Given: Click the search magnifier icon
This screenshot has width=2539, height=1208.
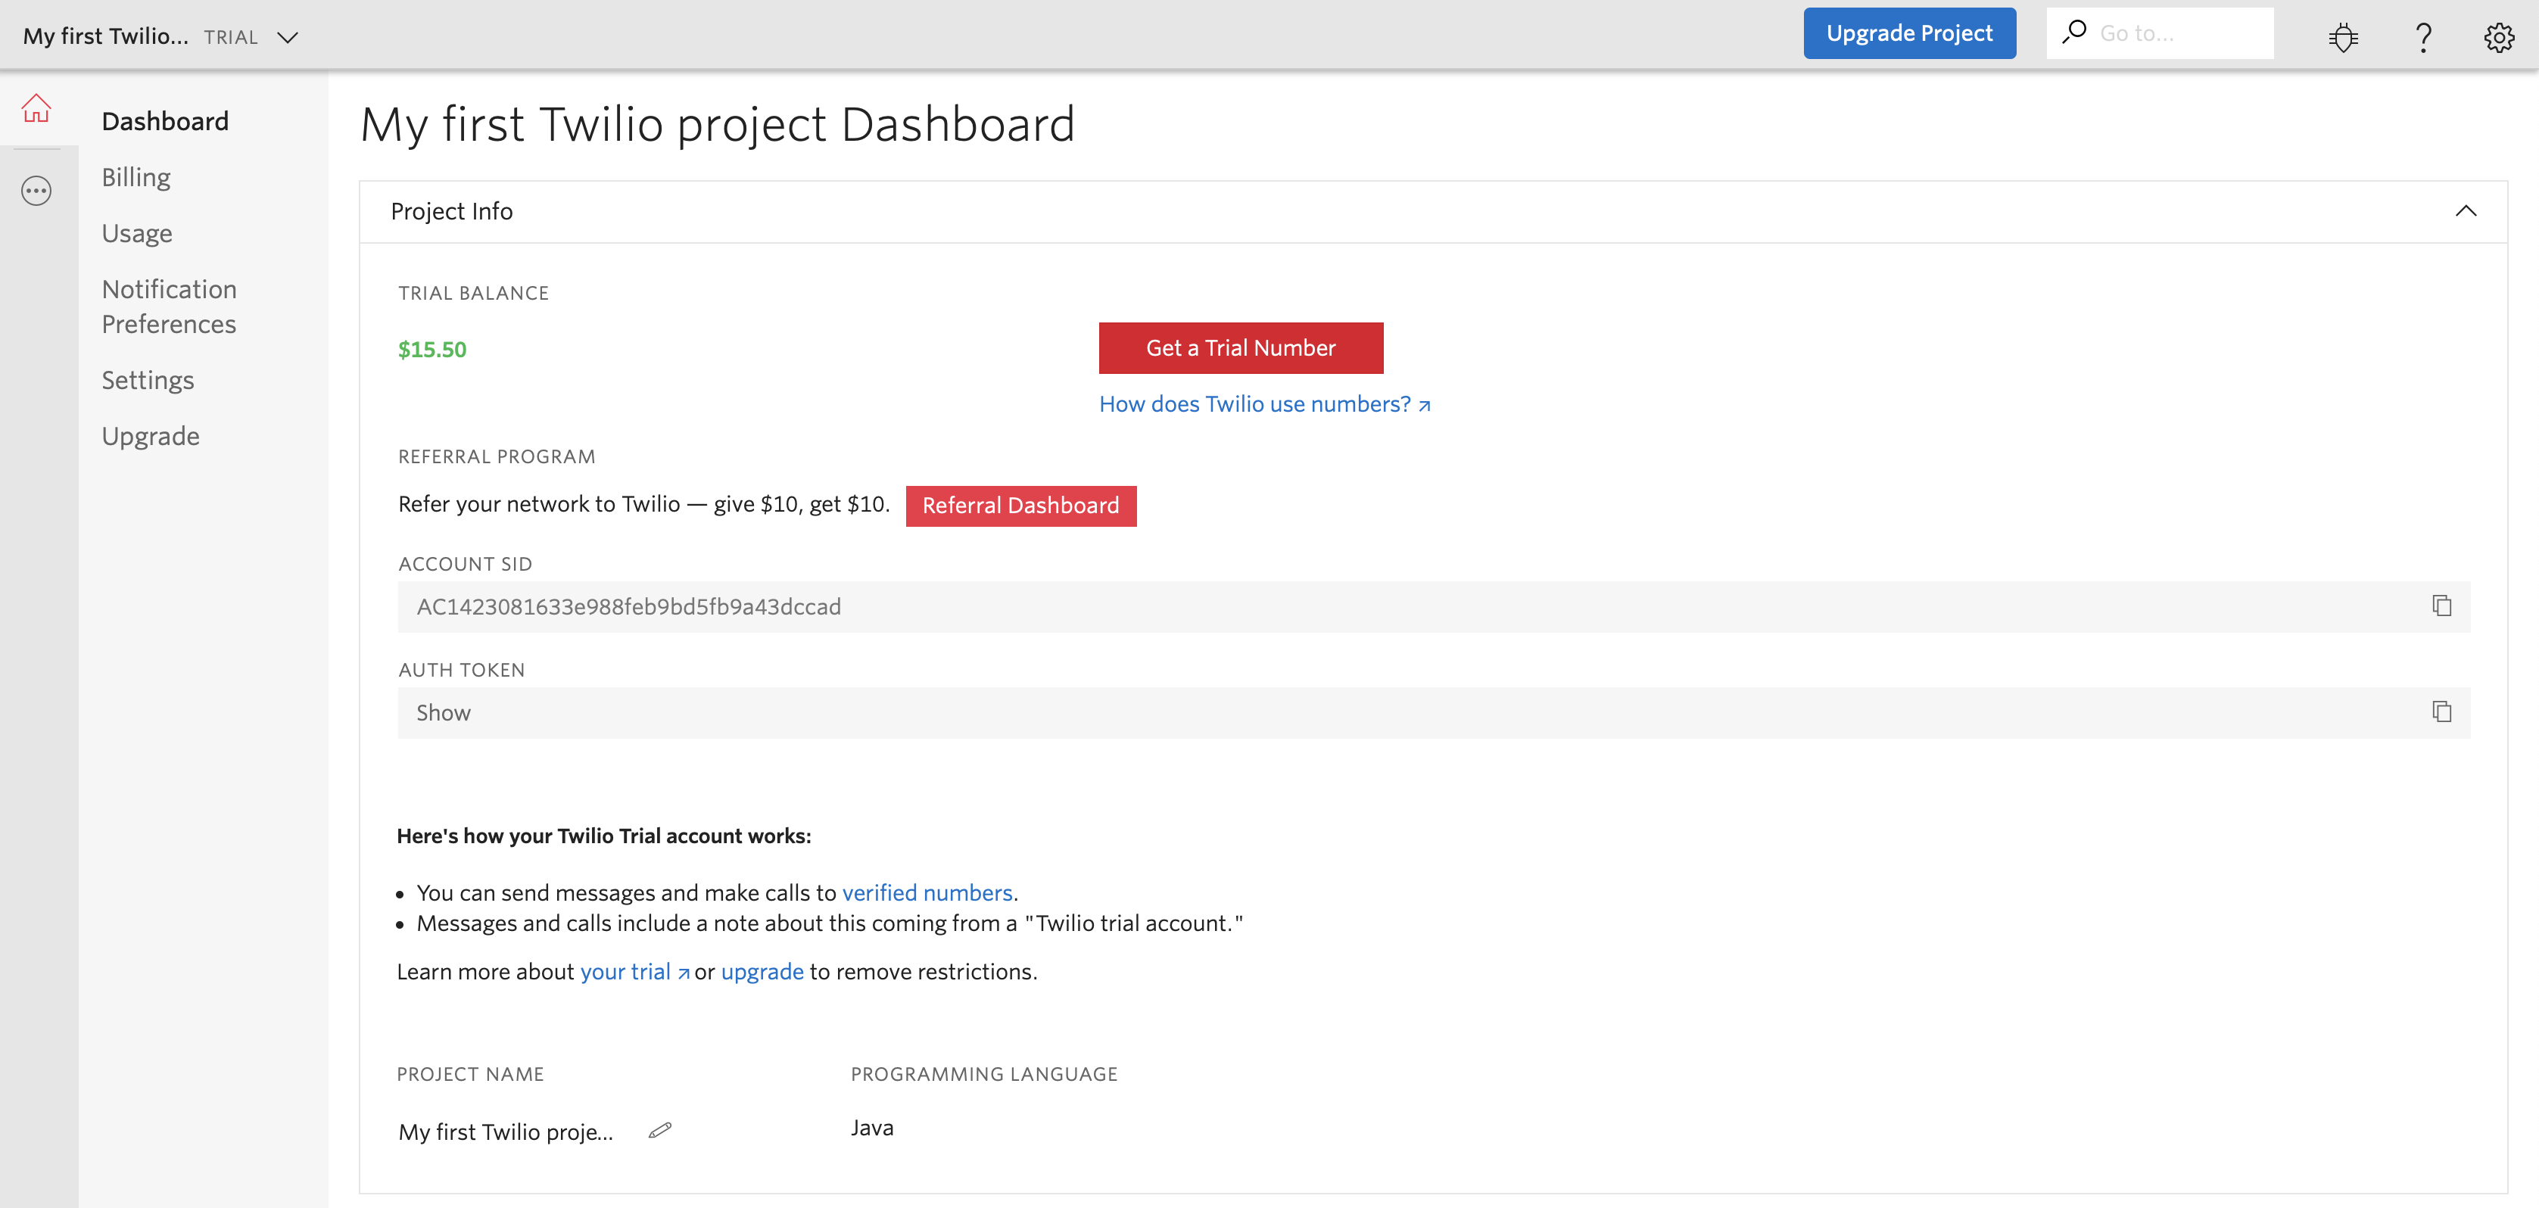Looking at the screenshot, I should (2075, 33).
